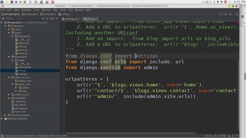Select Text-1.txt in project tree

[20, 112]
